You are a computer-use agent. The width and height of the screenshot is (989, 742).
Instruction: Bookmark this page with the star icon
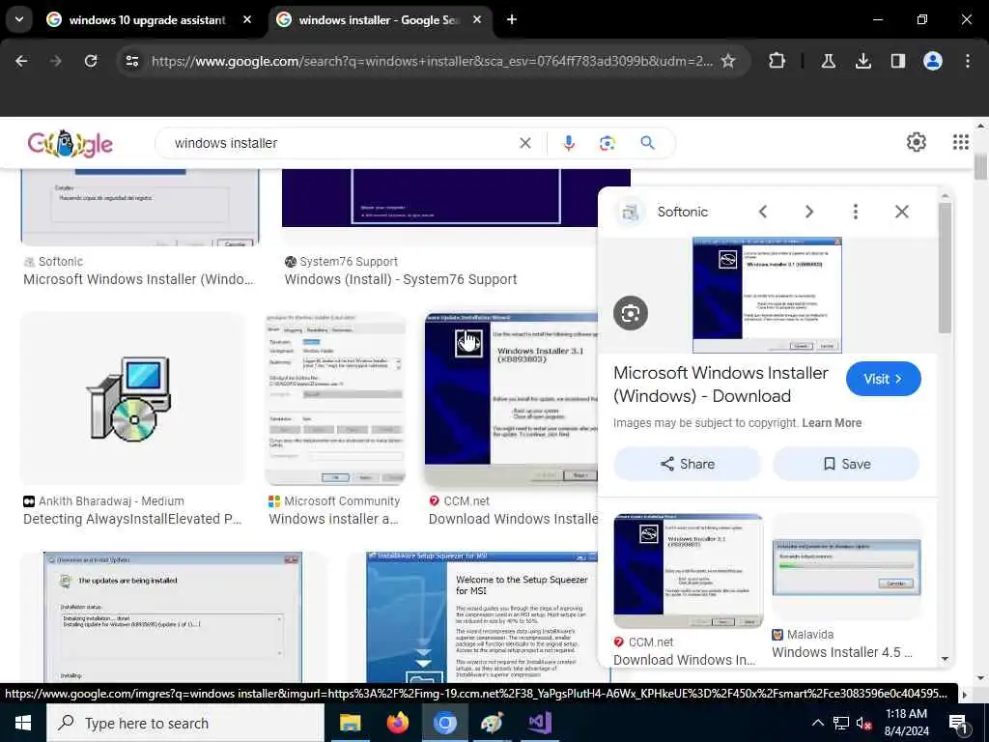coord(728,61)
